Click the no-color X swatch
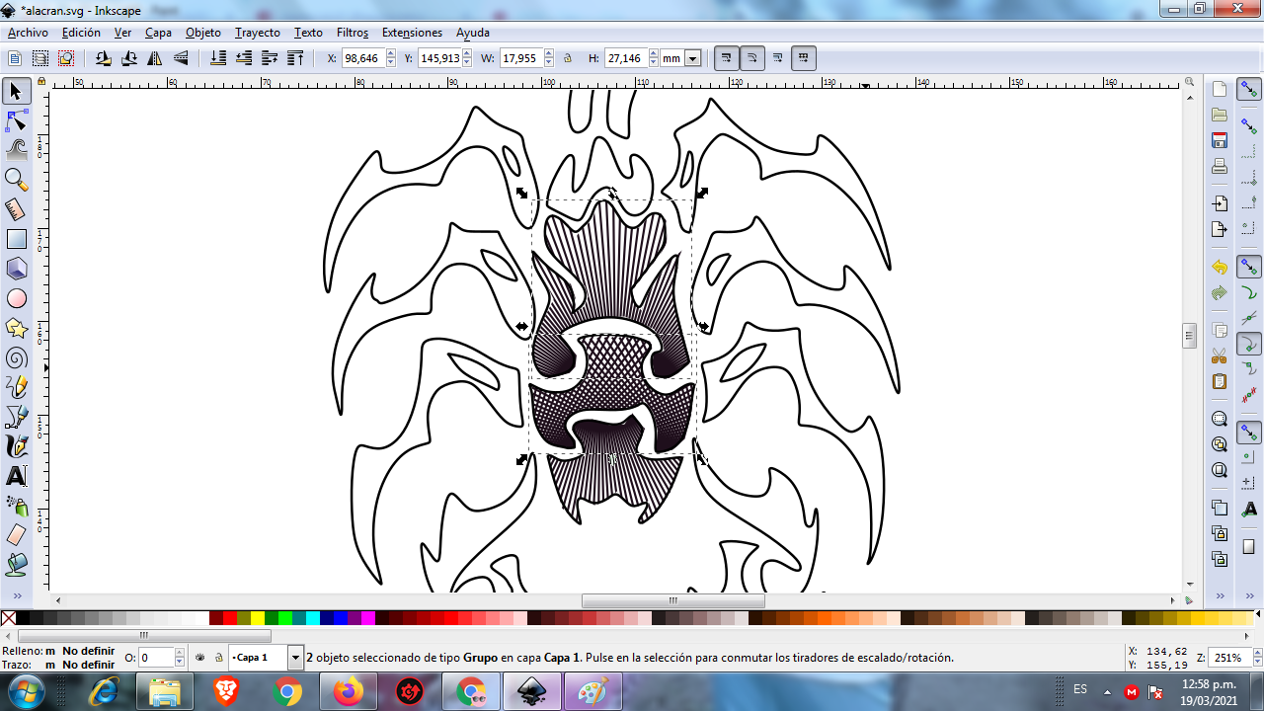This screenshot has height=711, width=1264. pos(9,618)
